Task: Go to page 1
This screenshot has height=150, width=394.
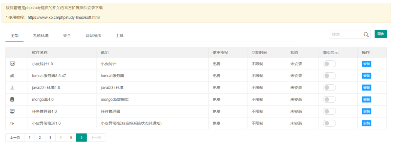Action: [29, 138]
